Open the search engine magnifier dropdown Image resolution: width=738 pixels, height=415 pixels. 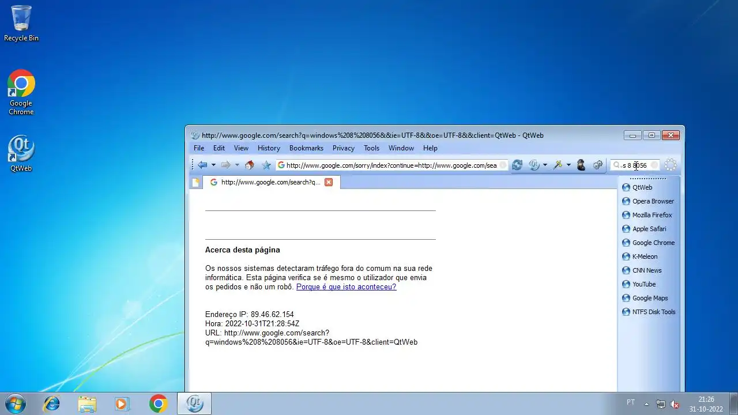617,165
